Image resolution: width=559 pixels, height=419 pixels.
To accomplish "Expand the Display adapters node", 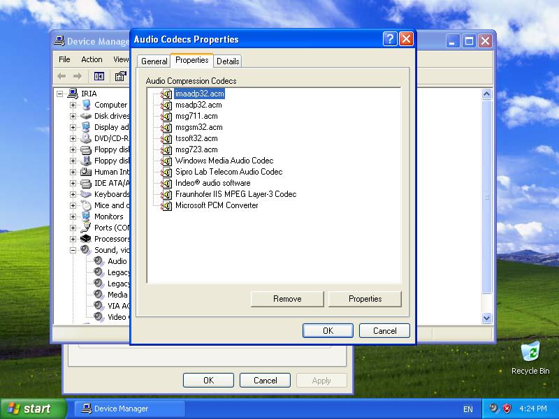I will point(73,127).
